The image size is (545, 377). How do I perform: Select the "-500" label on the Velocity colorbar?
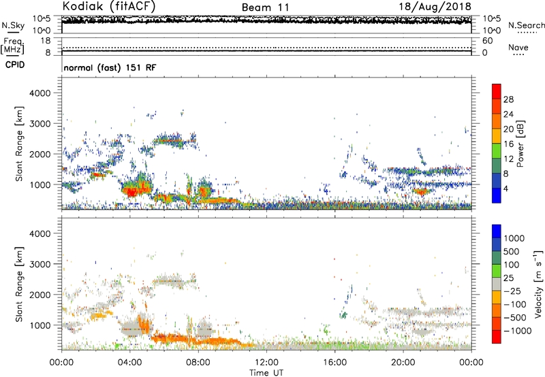[x=515, y=318]
